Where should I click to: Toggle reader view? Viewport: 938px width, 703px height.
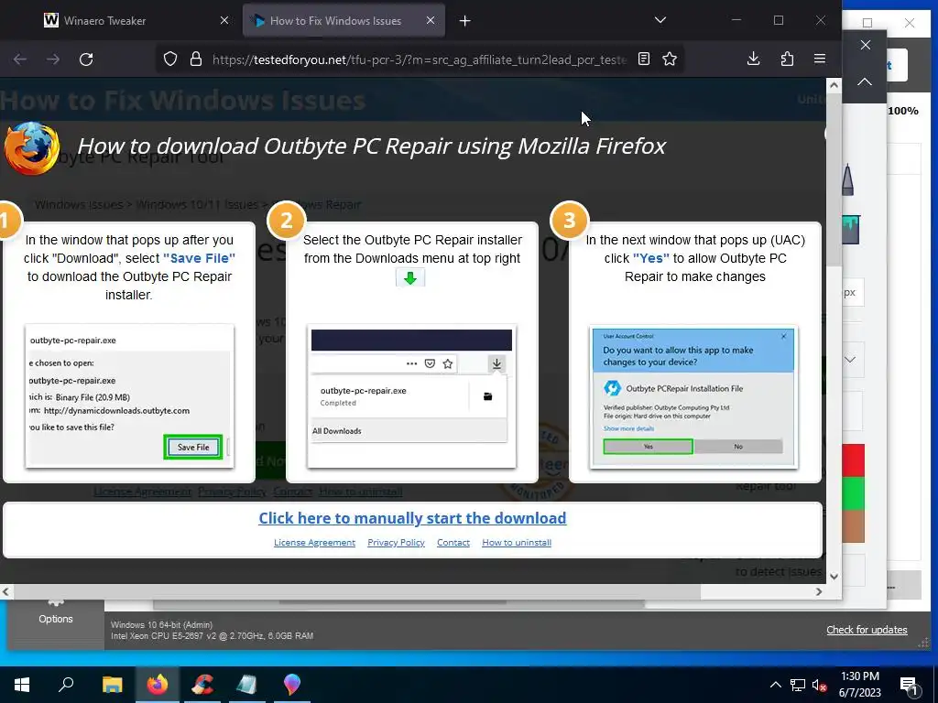[x=644, y=59]
